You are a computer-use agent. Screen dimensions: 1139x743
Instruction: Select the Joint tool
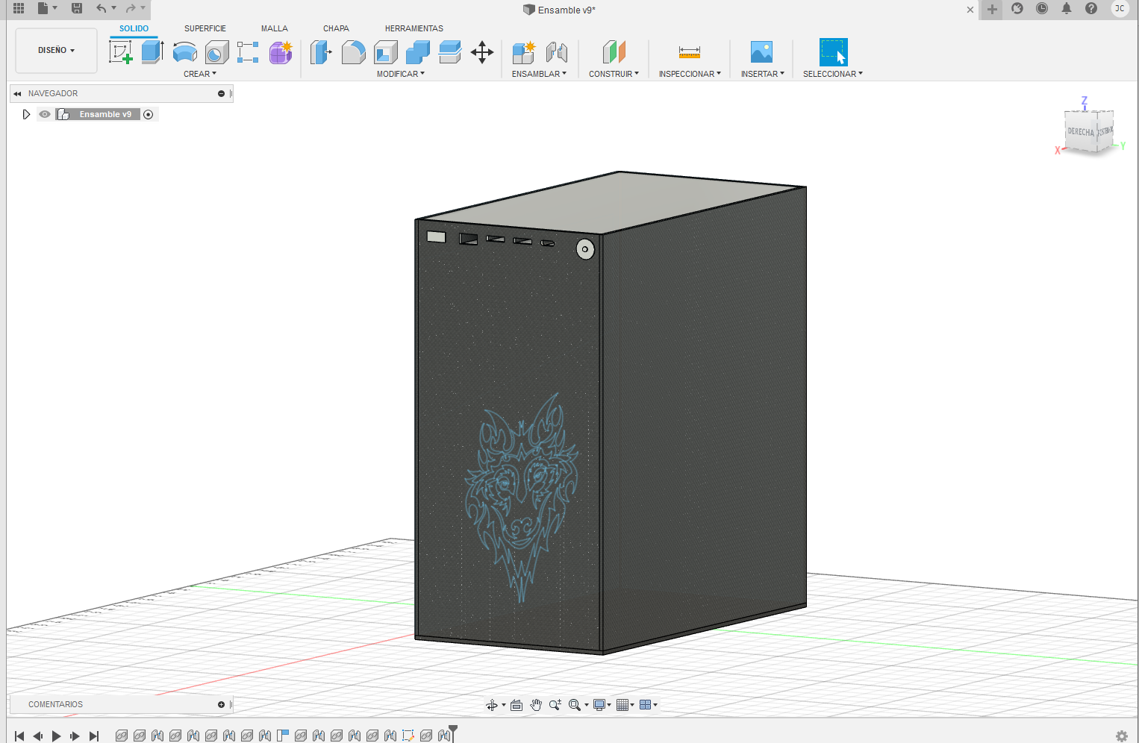pos(556,52)
